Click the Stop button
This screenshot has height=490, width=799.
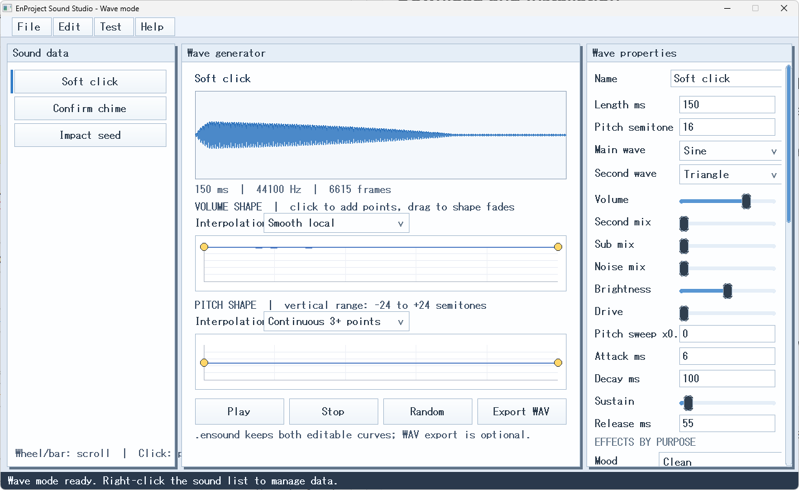coord(333,412)
